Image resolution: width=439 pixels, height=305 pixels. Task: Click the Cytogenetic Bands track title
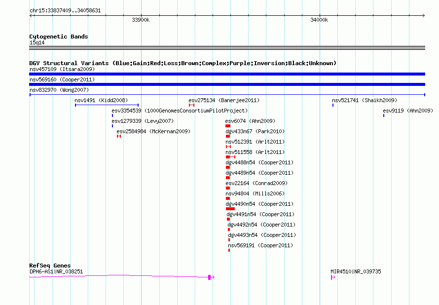click(x=59, y=37)
